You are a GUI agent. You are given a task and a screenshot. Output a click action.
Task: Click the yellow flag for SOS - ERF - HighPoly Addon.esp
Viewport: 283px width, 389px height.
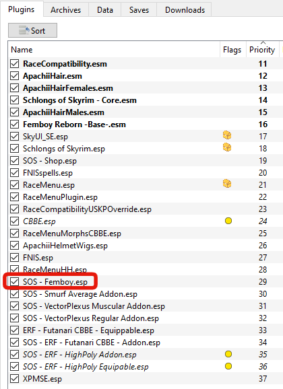(x=228, y=354)
